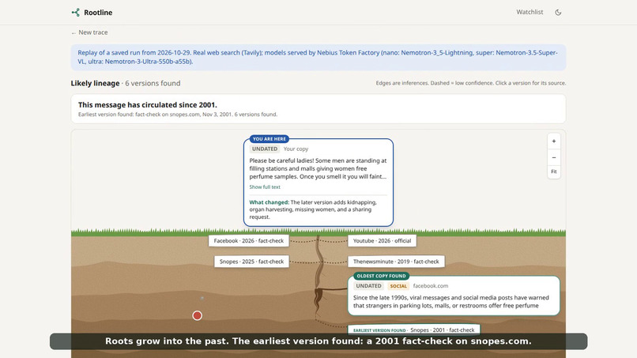Toggle dark mode with the moon icon
637x358 pixels.
pos(558,13)
